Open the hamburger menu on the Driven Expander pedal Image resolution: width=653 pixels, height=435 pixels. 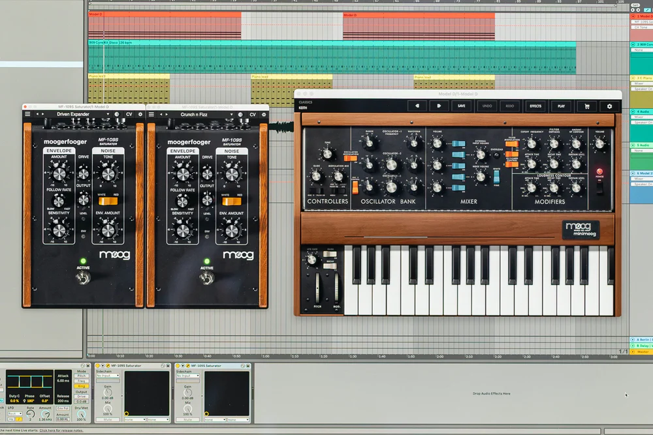[x=27, y=113]
